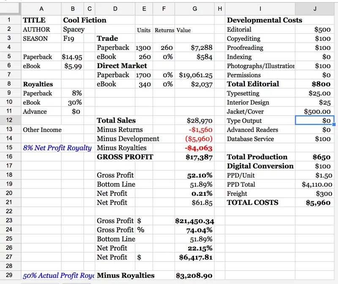Select trade paperback units 1300
This screenshot has width=338, height=284.
[144, 47]
